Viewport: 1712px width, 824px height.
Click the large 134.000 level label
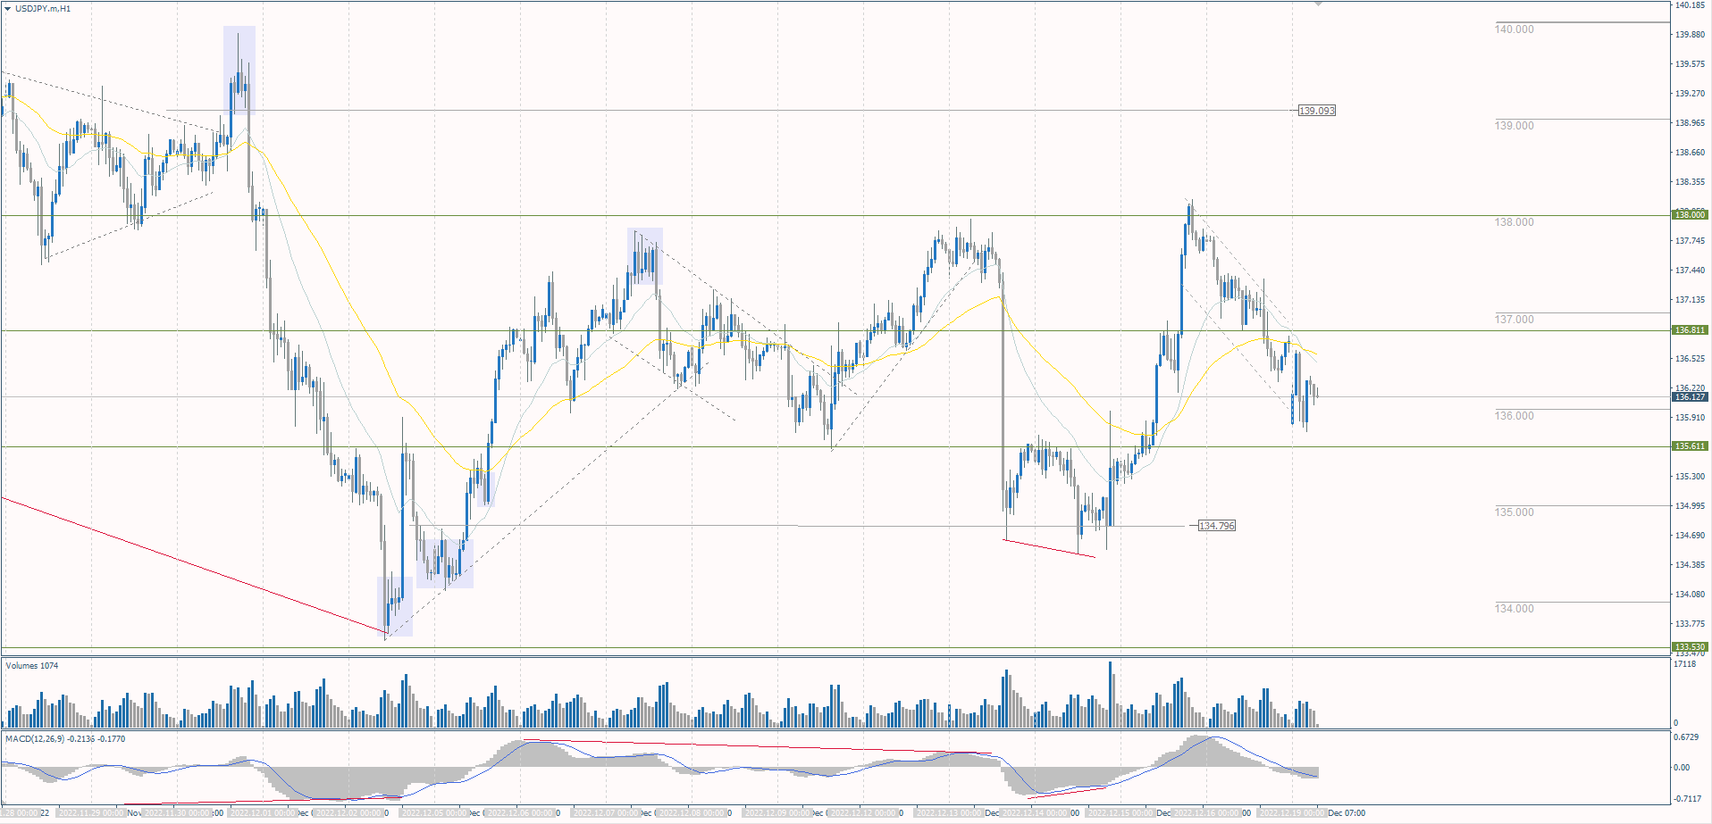coord(1514,609)
